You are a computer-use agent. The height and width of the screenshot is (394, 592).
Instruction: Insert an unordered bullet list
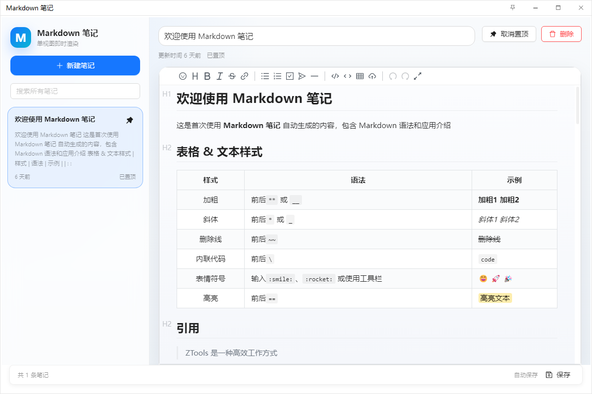click(x=265, y=76)
